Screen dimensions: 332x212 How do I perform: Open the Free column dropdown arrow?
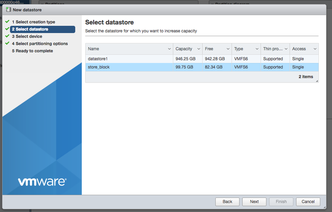tap(228, 49)
